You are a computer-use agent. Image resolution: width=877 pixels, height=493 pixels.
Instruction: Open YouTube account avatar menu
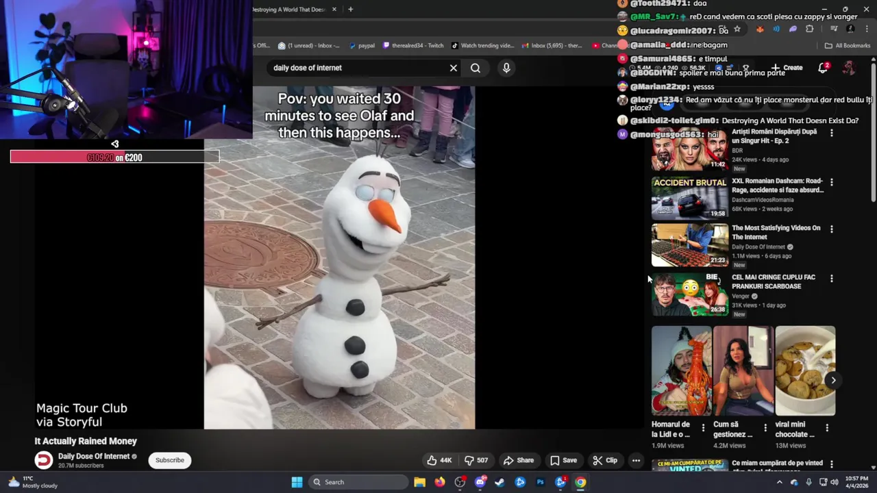pos(849,68)
